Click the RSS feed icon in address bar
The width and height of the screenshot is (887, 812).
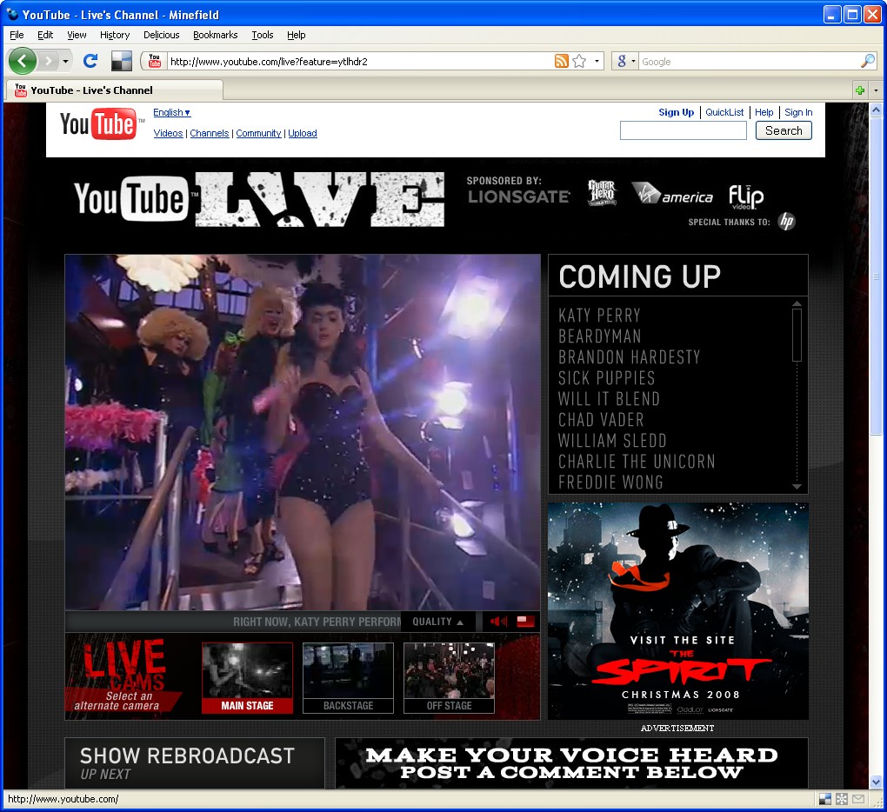coord(561,61)
